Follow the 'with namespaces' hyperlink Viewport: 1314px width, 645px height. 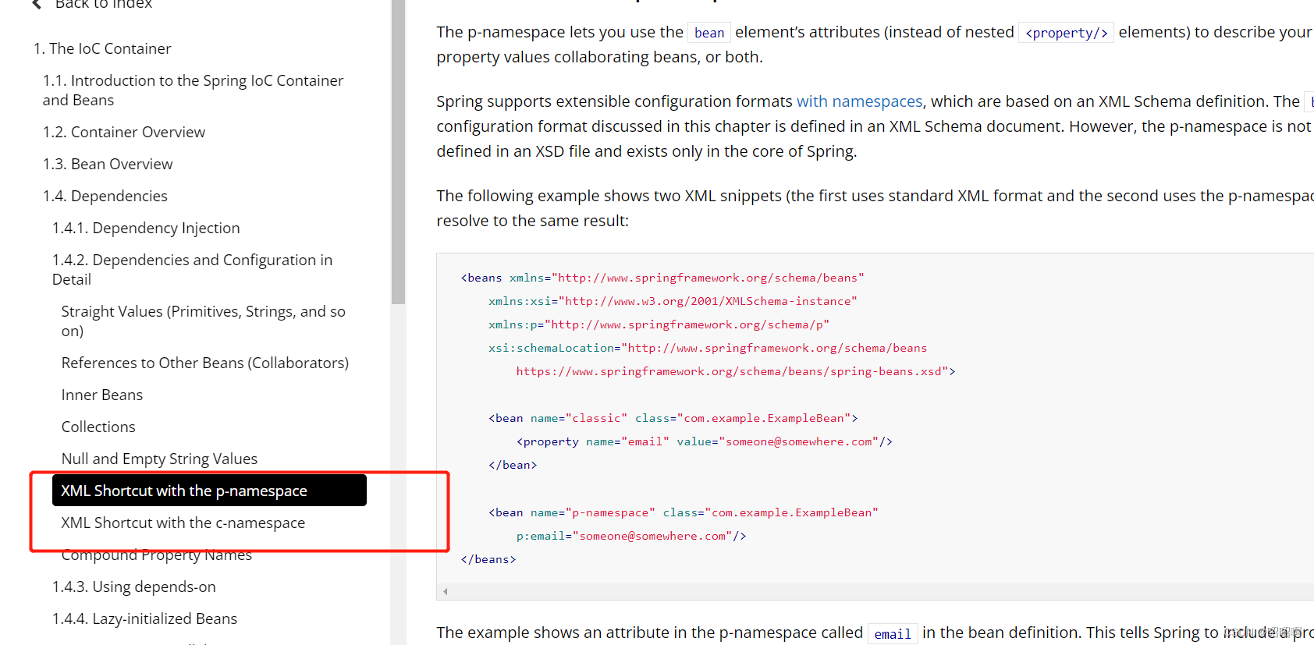[x=859, y=101]
